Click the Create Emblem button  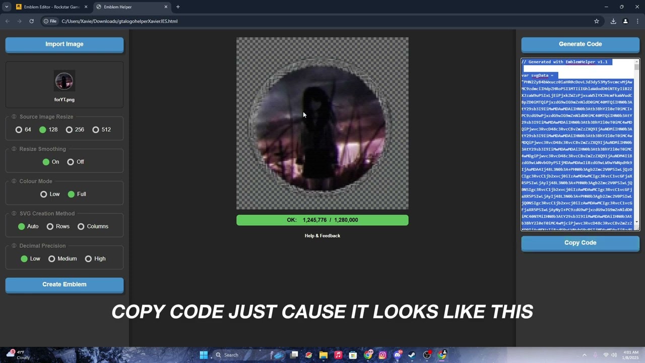point(64,285)
